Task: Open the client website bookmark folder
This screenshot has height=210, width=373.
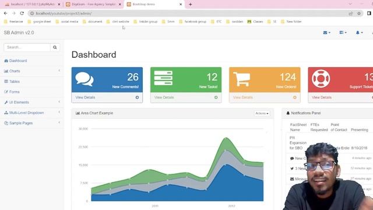Action: [118, 22]
